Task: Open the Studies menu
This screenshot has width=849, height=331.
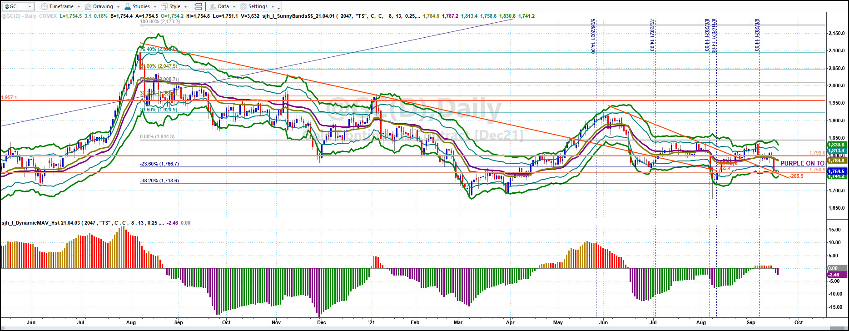Action: click(140, 6)
